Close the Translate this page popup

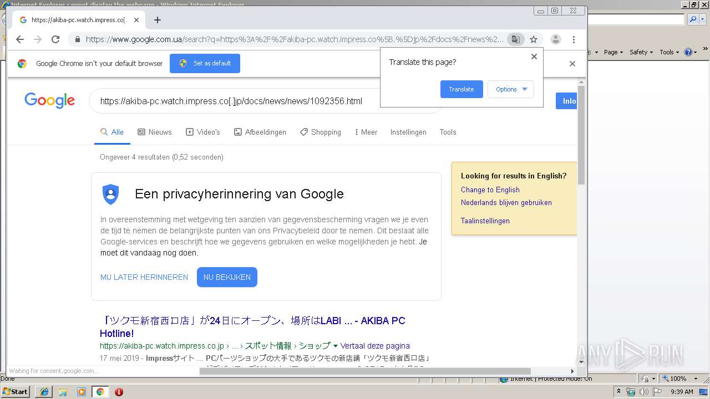click(x=534, y=57)
